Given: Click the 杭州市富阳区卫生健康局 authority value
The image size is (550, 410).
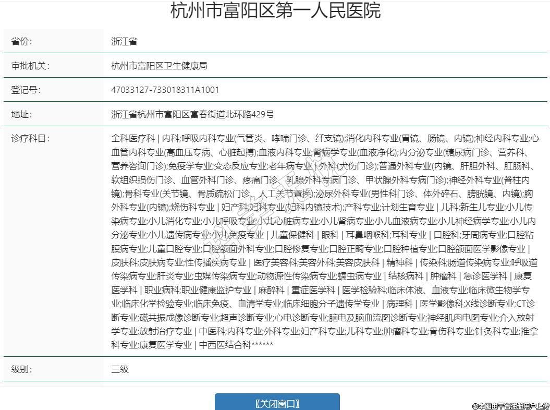Looking at the screenshot, I should pos(159,66).
